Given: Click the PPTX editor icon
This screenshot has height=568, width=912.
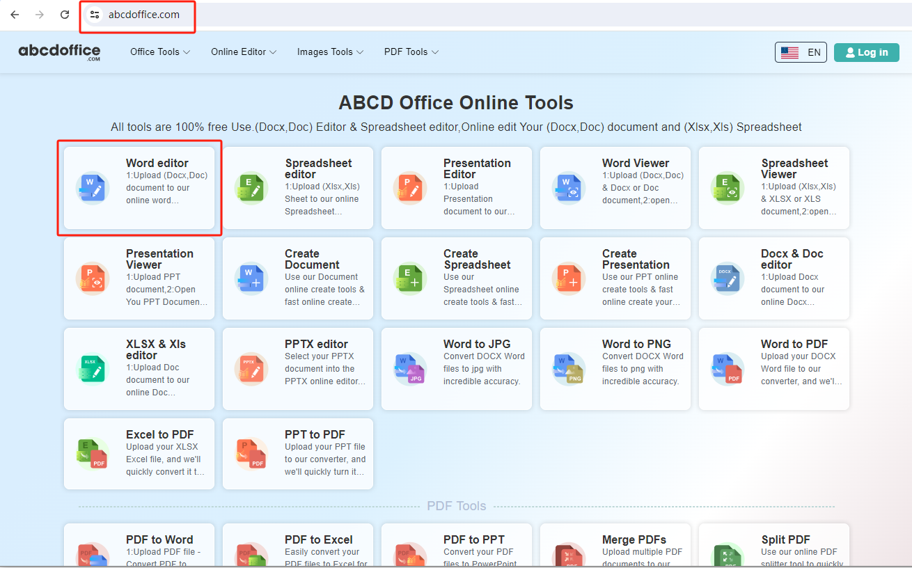Looking at the screenshot, I should point(251,369).
